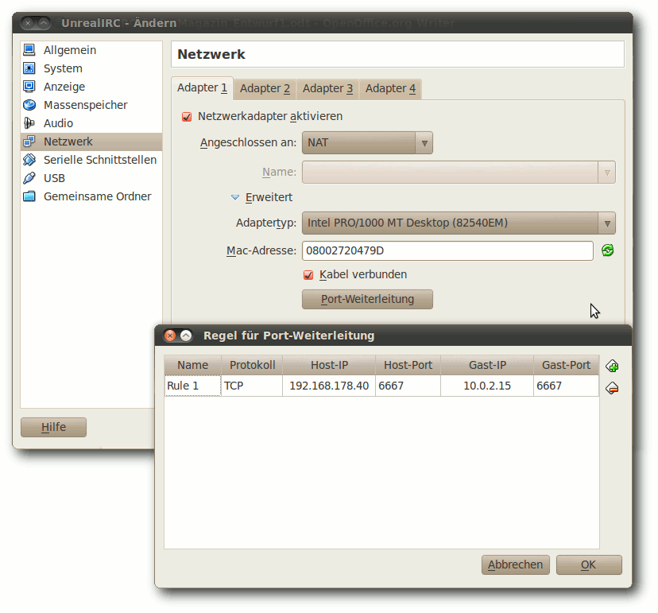Switch to the Adapter 2 tab
Screen dimensions: 658x613
tap(265, 88)
